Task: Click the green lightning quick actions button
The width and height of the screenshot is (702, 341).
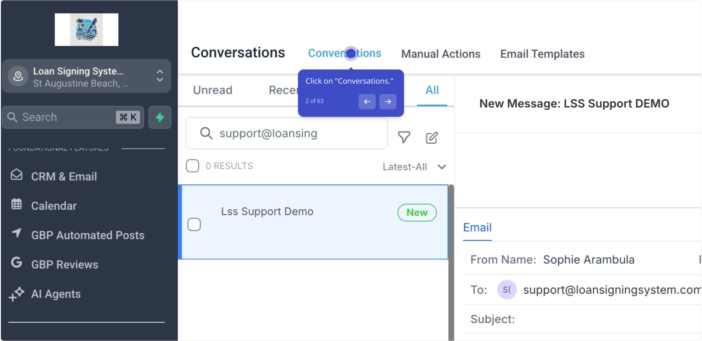Action: pos(160,117)
